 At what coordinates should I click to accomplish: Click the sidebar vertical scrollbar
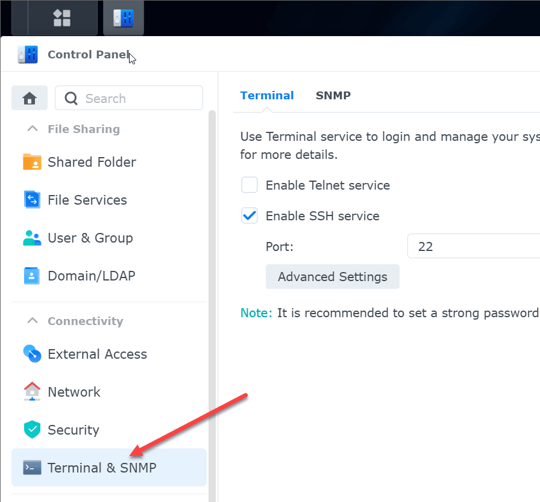pyautogui.click(x=212, y=306)
